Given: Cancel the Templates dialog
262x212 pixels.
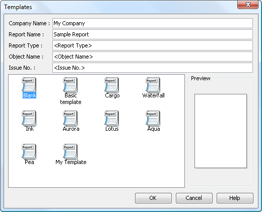Looking at the screenshot, I should (x=194, y=198).
